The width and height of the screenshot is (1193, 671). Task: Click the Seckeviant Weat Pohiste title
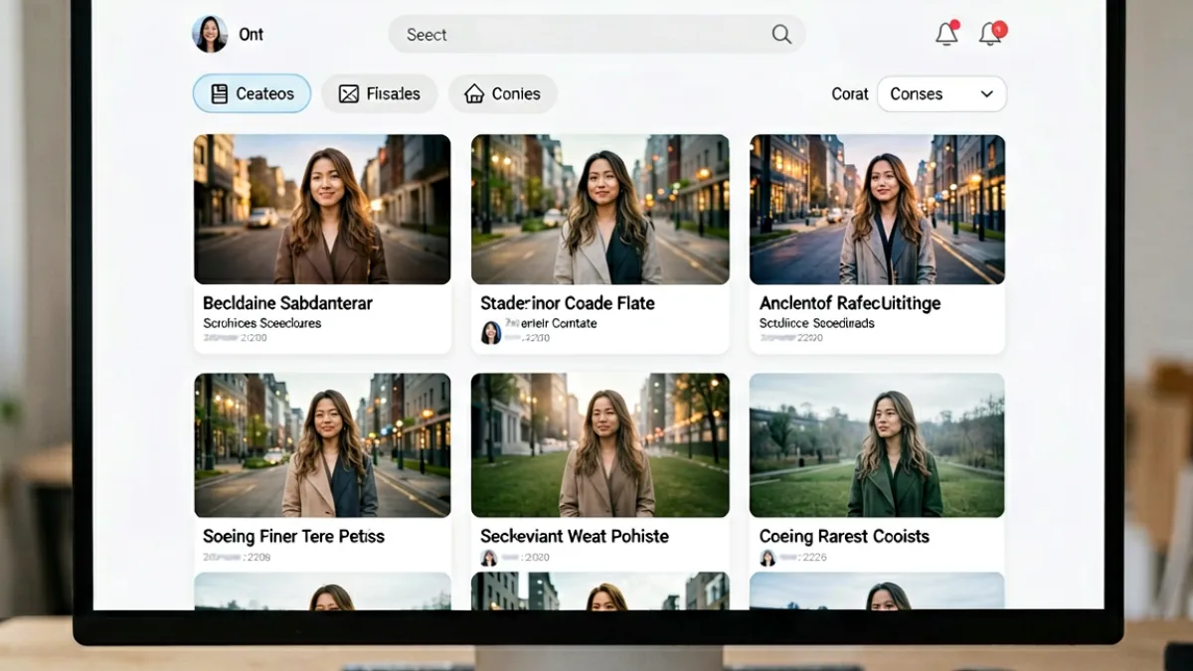click(575, 536)
